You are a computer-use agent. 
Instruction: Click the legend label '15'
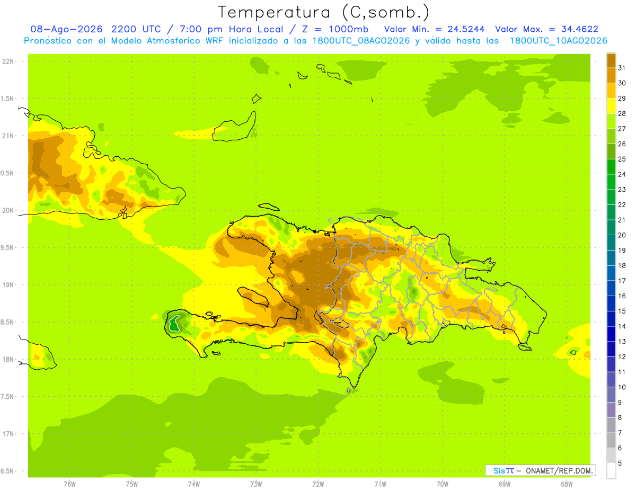pos(622,311)
